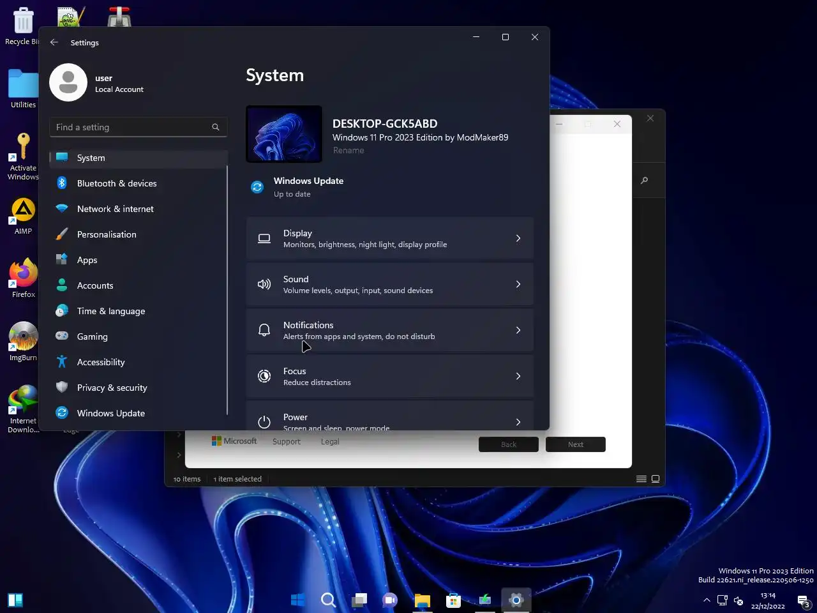Click Legal link in the background window
817x613 pixels.
pyautogui.click(x=330, y=441)
